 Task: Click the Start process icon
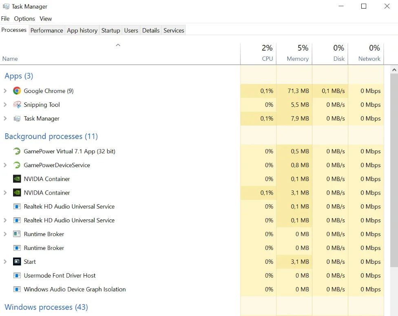17,262
